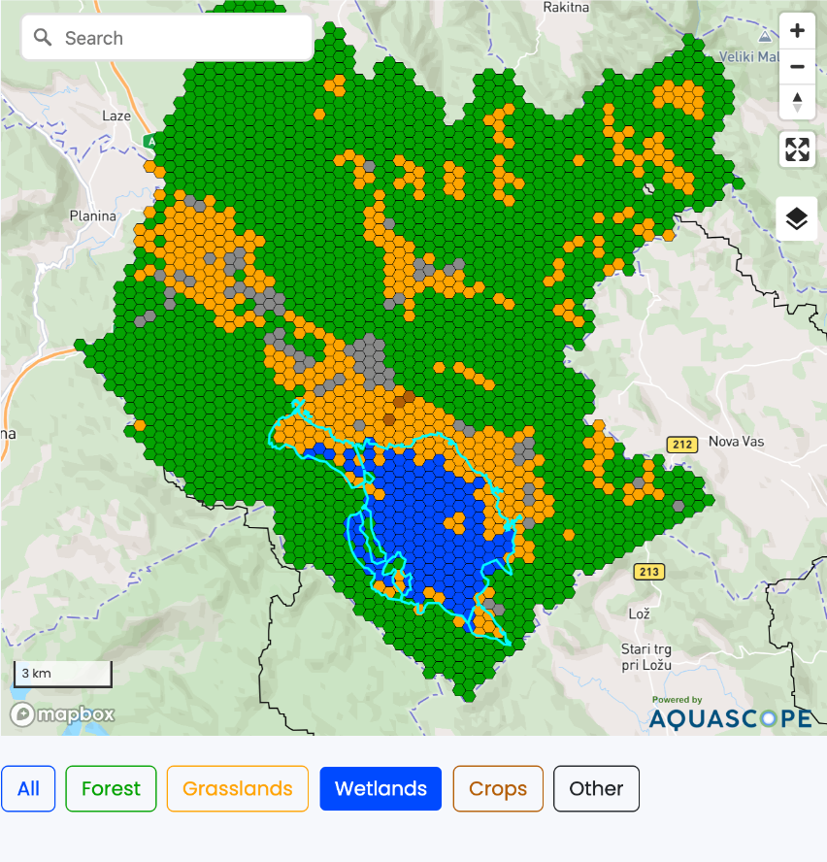Enter fullscreen map view
The height and width of the screenshot is (862, 827).
pyautogui.click(x=797, y=149)
